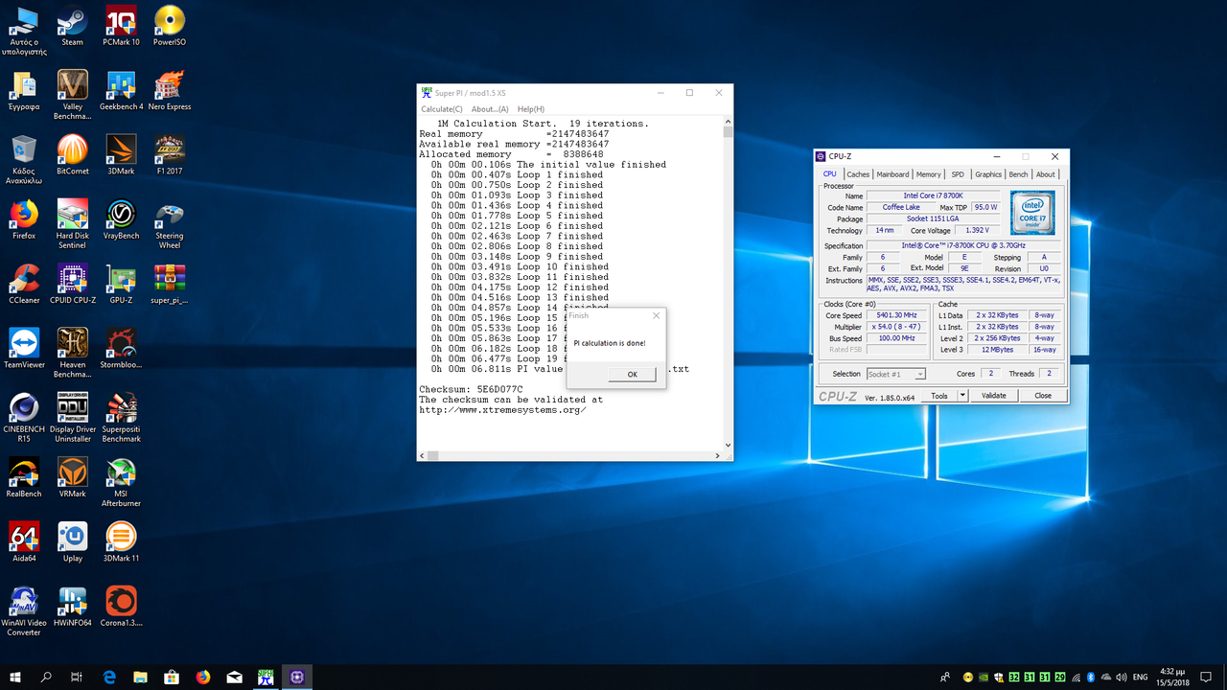The image size is (1227, 690).
Task: Launch PCMark 10 from the desktop
Action: click(121, 26)
